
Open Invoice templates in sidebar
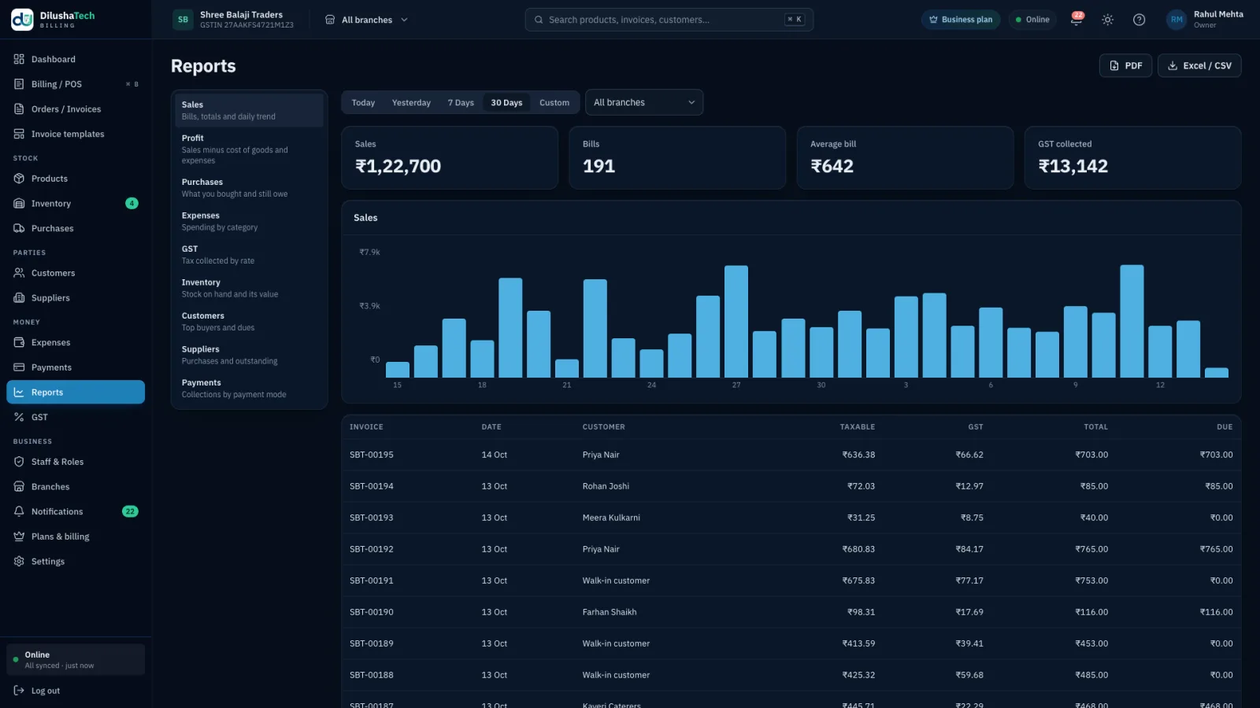[x=76, y=134]
